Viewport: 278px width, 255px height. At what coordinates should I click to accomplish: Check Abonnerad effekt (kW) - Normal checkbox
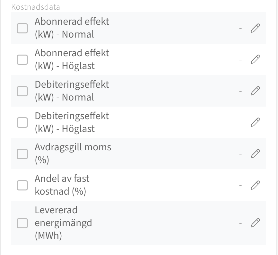click(22, 28)
